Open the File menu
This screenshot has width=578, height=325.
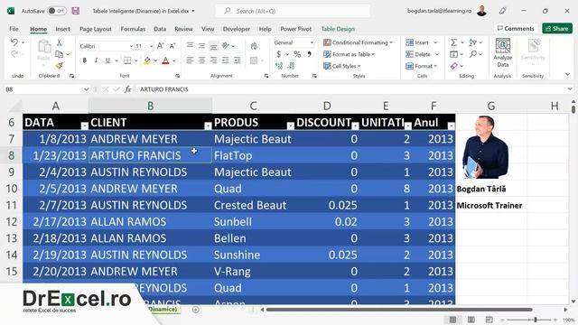(14, 29)
